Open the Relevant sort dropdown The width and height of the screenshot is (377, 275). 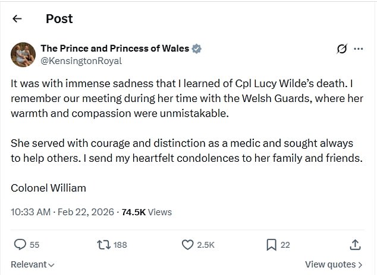point(33,264)
